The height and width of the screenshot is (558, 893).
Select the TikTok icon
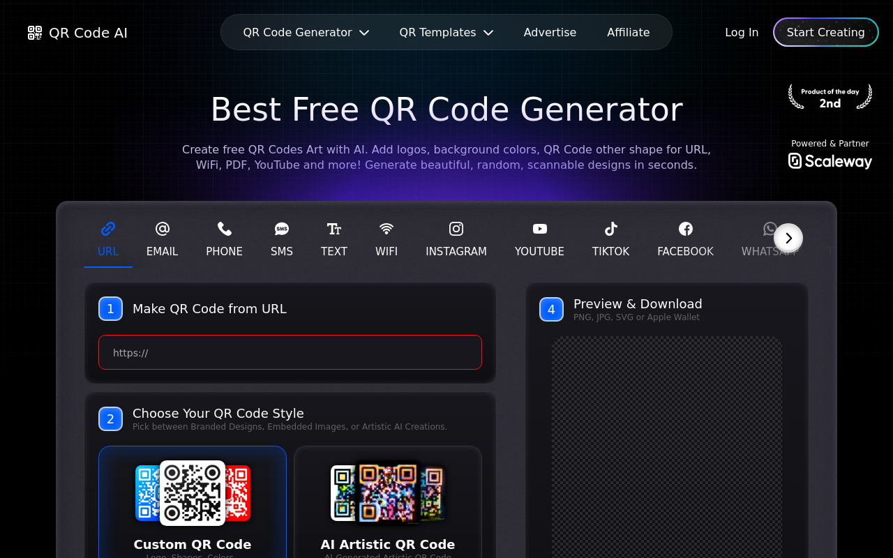click(x=611, y=229)
